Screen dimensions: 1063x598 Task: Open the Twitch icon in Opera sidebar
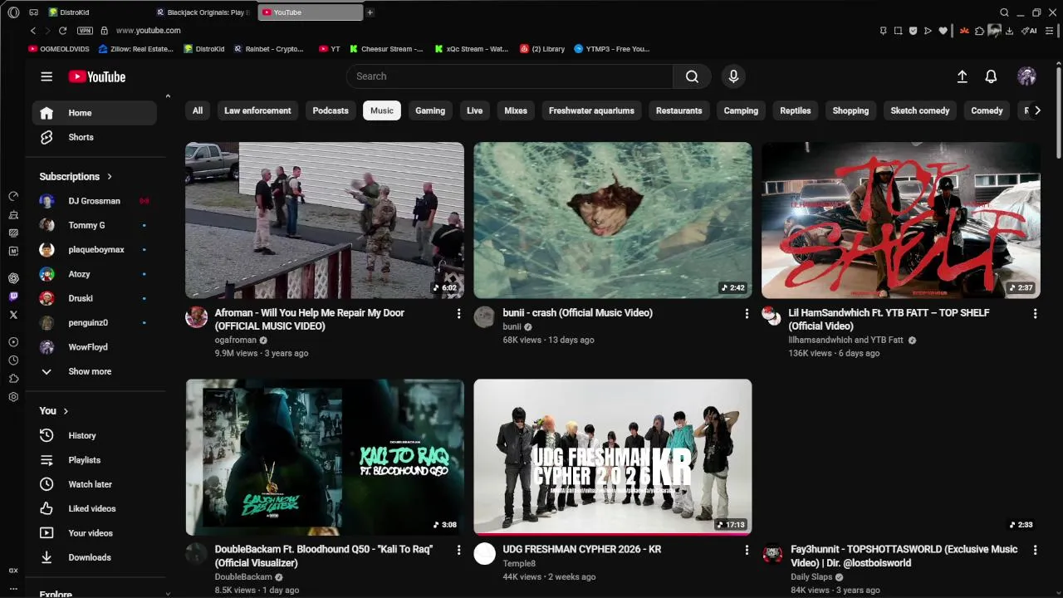coord(13,297)
